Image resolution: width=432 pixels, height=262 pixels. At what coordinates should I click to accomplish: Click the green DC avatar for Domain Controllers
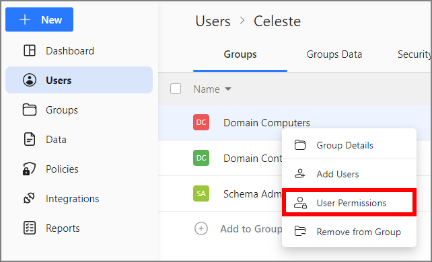(201, 158)
